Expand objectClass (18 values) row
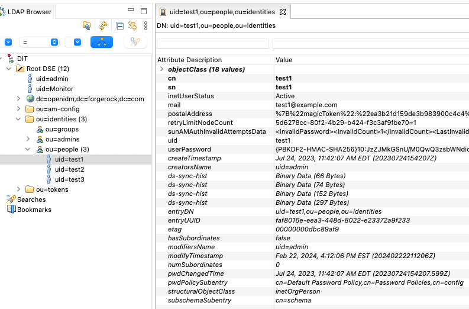The image size is (469, 309). pyautogui.click(x=161, y=69)
